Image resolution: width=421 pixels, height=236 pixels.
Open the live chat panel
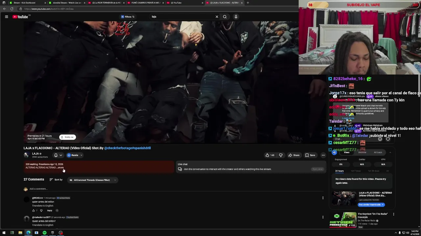[x=317, y=169]
